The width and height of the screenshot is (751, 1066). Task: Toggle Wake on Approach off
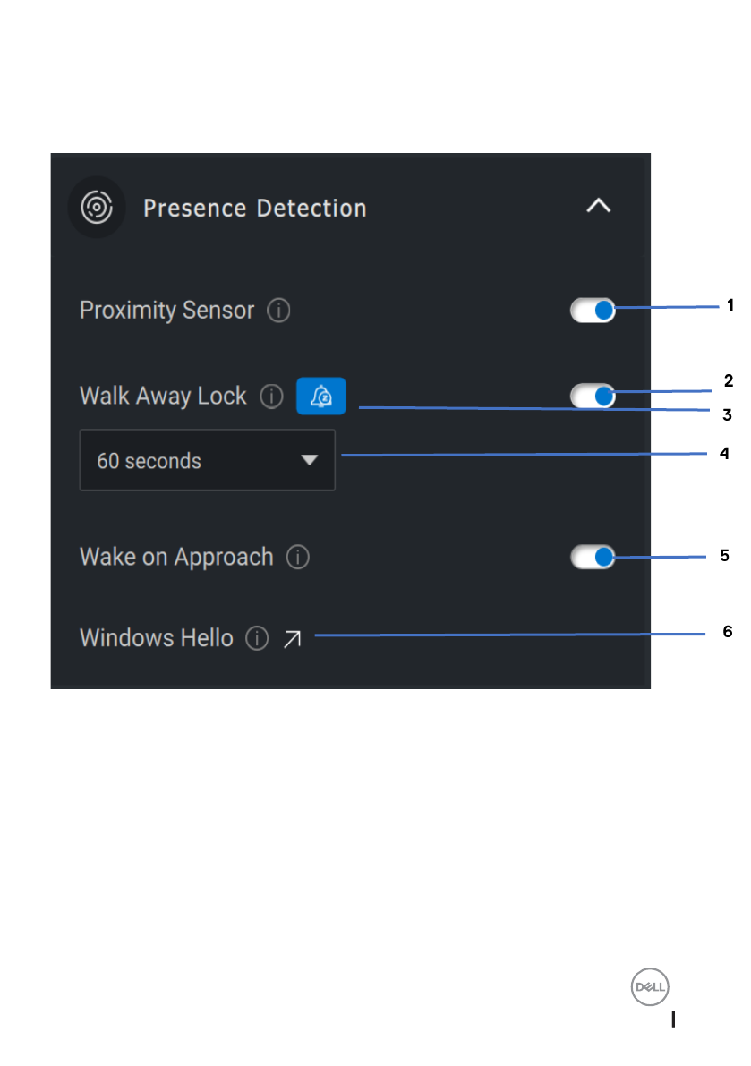coord(593,558)
